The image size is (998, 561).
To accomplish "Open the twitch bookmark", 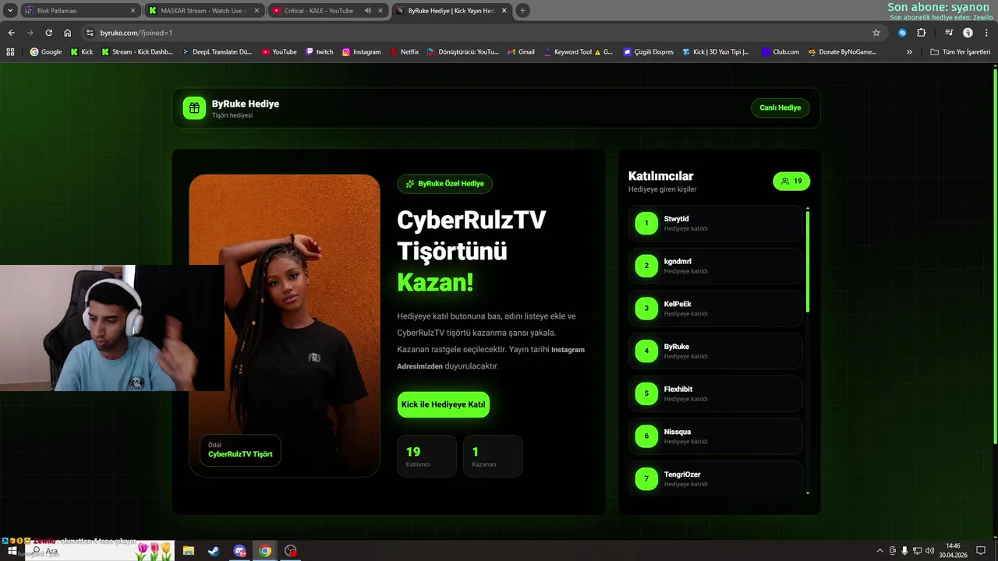I will pyautogui.click(x=320, y=52).
